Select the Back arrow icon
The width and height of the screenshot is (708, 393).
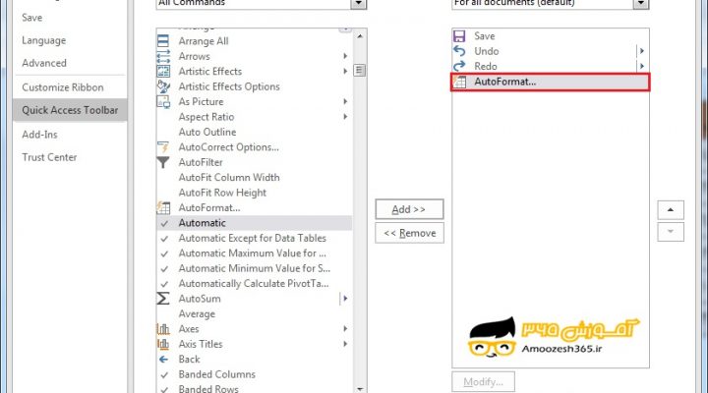(163, 360)
